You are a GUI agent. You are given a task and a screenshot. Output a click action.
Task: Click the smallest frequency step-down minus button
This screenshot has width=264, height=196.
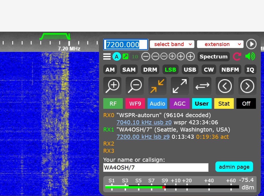[164, 56]
